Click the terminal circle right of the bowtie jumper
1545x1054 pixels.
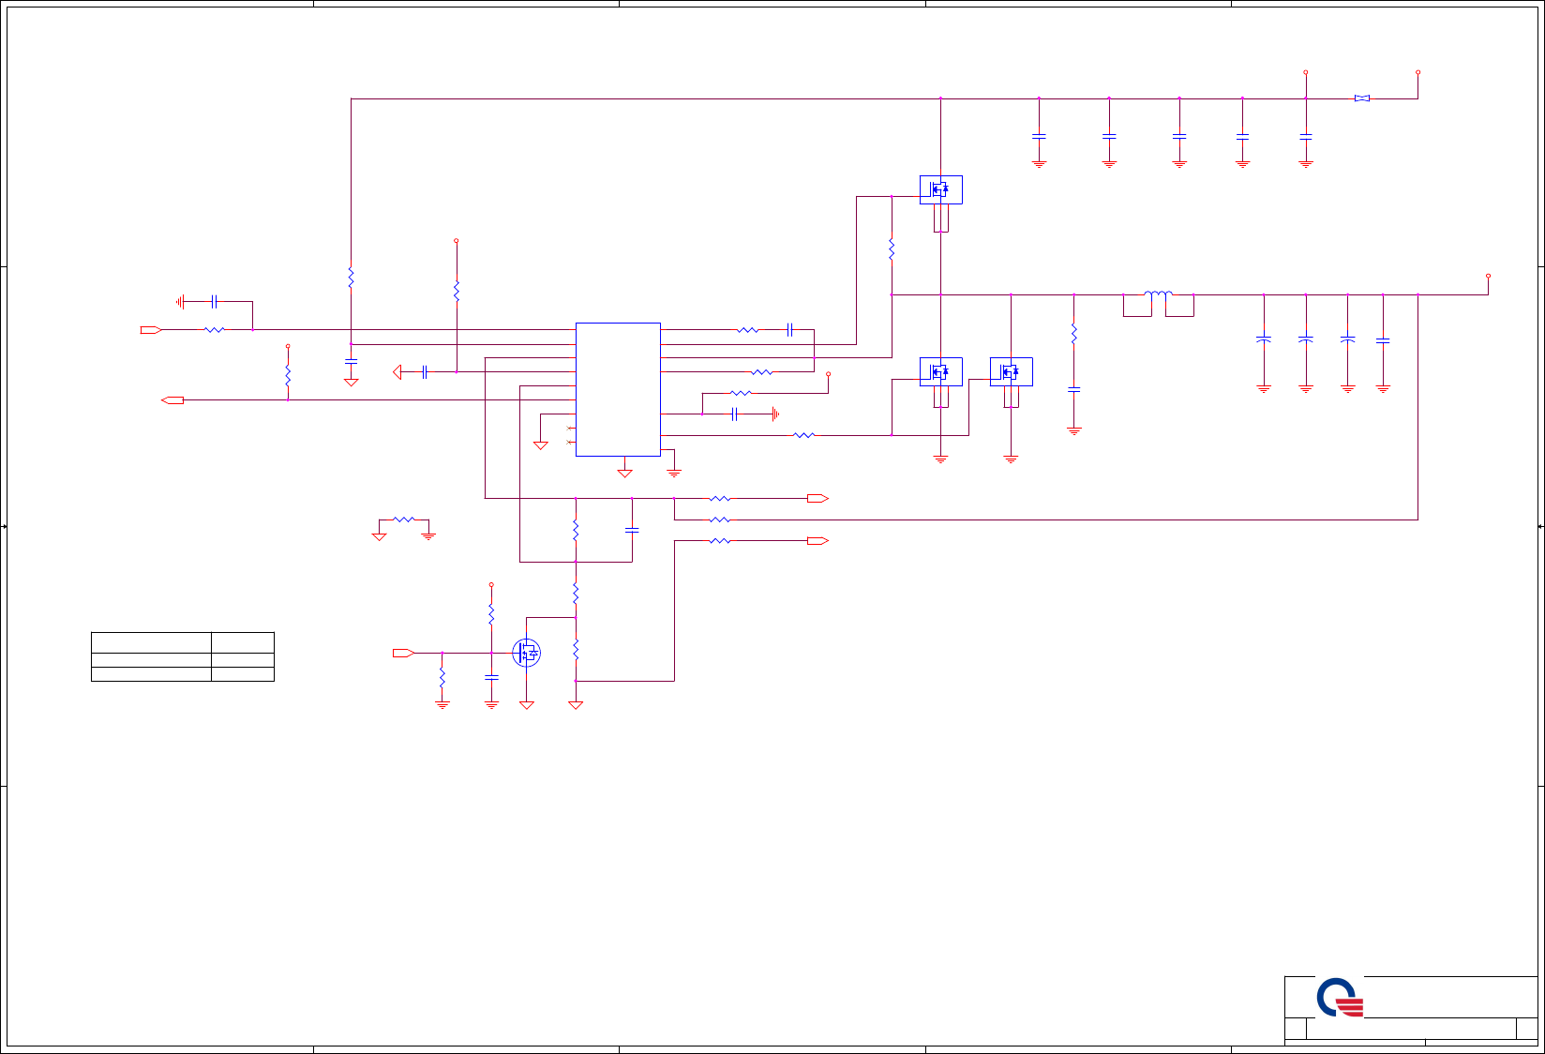click(x=1417, y=72)
